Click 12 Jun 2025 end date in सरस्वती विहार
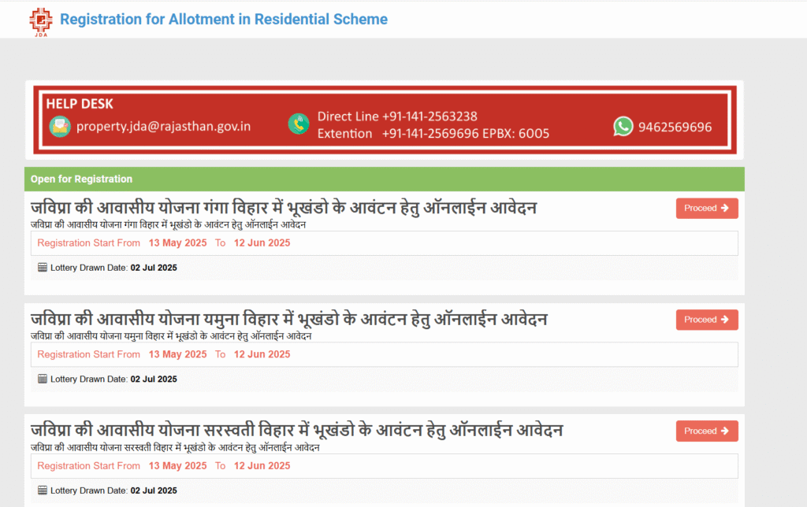Viewport: 807px width, 507px height. click(x=262, y=466)
